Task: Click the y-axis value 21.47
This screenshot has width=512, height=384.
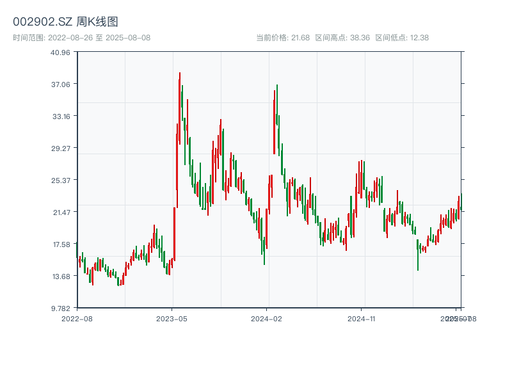Action: click(x=61, y=212)
